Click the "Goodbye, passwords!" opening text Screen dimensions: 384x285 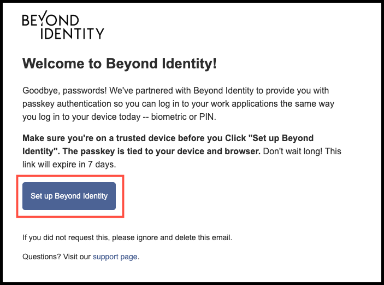[x=64, y=91]
